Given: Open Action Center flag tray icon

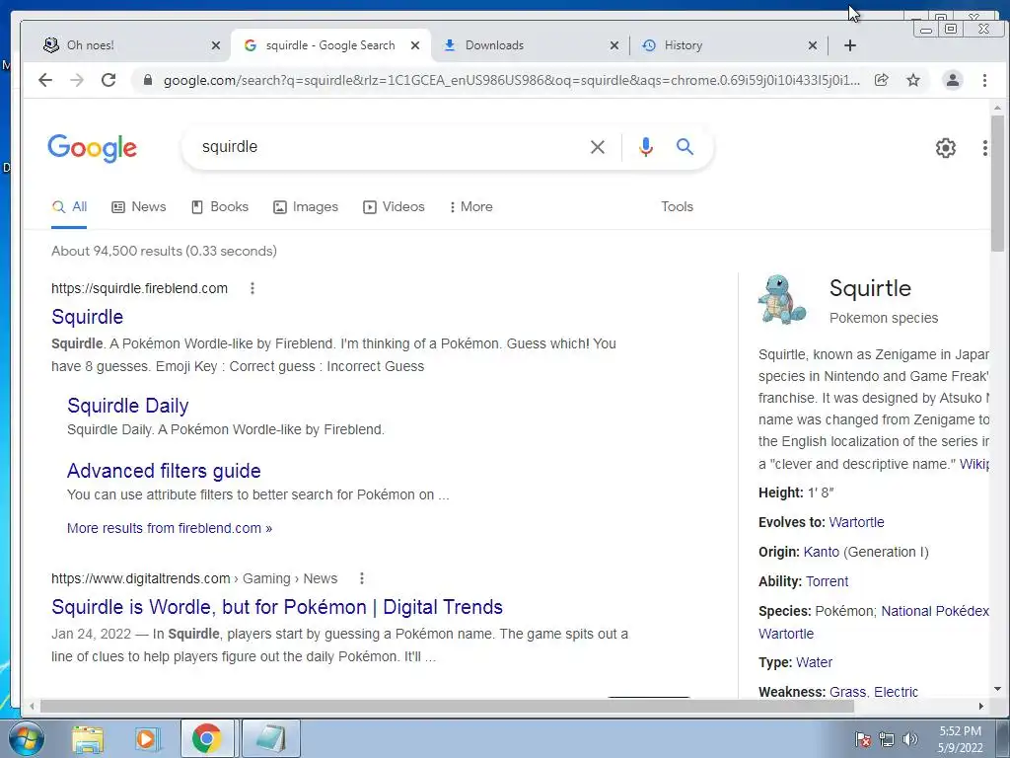Looking at the screenshot, I should coord(862,739).
